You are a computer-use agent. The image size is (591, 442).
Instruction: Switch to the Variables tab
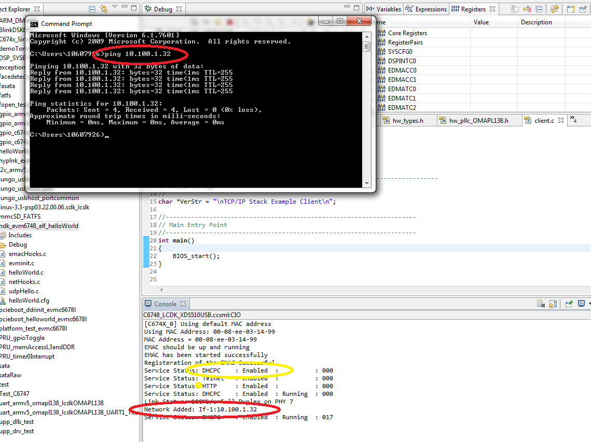(384, 9)
